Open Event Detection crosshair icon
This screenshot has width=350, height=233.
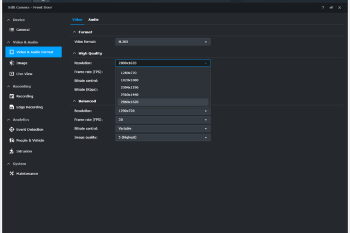click(x=11, y=129)
